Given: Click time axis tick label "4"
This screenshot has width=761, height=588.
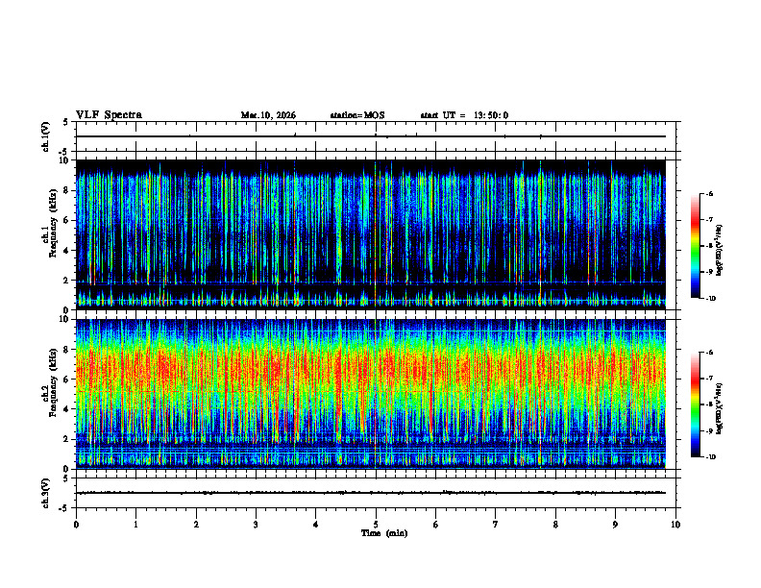Looking at the screenshot, I should point(316,525).
